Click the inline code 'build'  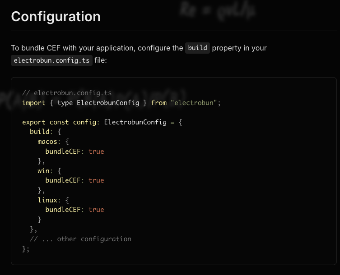coord(197,48)
